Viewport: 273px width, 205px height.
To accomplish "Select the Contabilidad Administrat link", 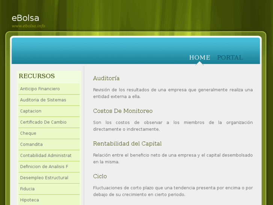I will pyautogui.click(x=45, y=156).
